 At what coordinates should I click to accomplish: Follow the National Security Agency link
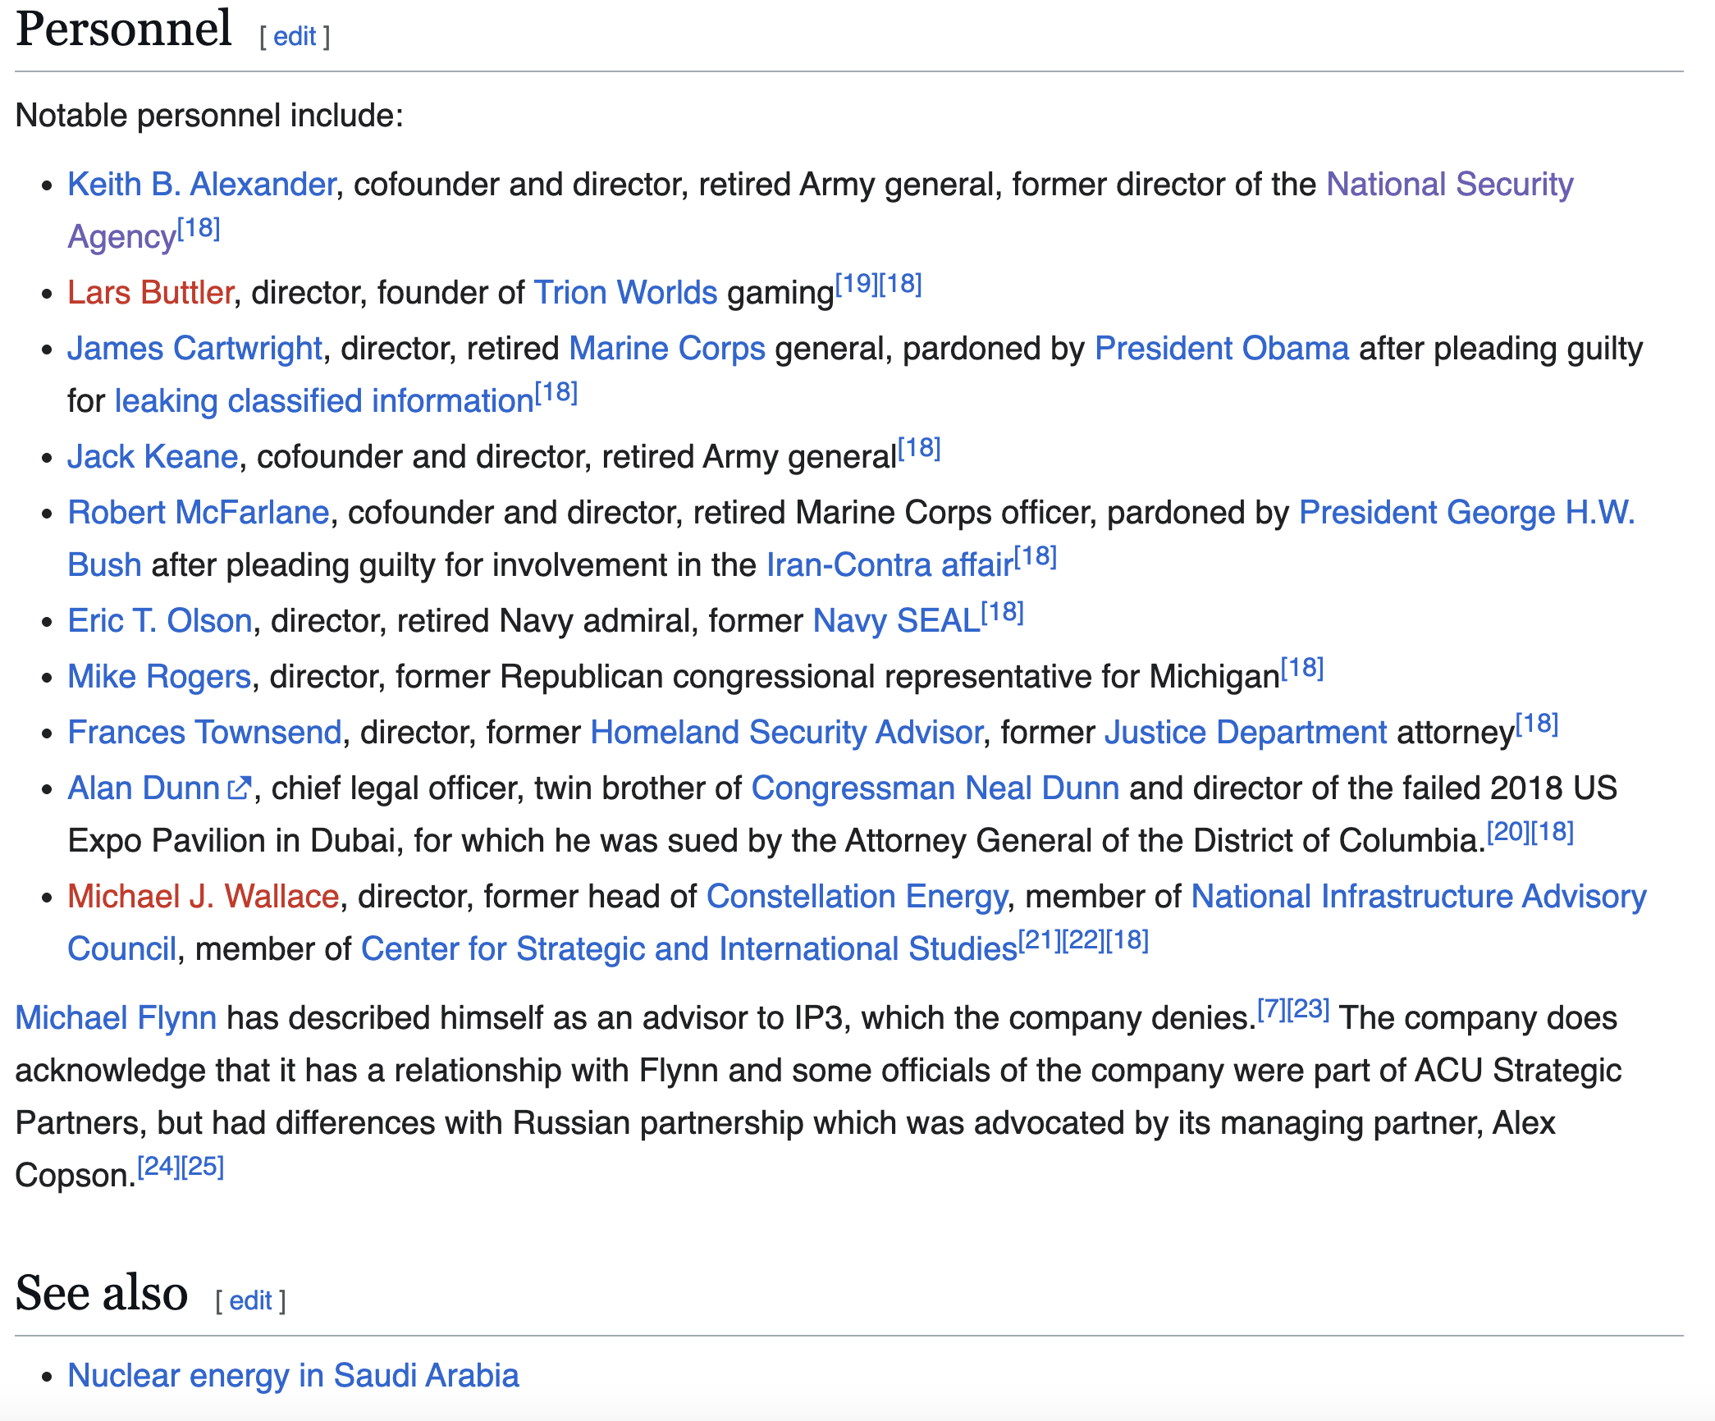[1450, 185]
